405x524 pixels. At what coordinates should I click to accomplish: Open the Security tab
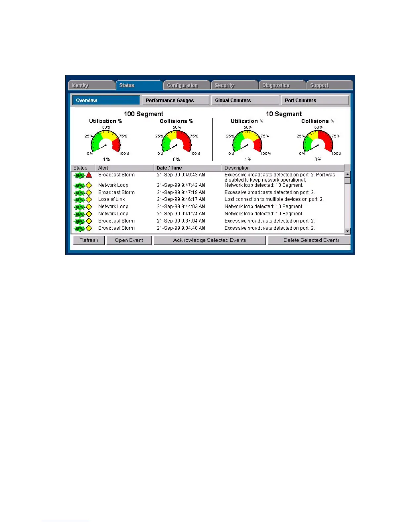[x=234, y=85]
